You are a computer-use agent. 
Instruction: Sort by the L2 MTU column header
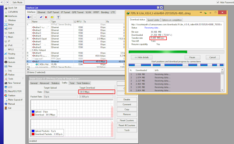[x=78, y=22]
